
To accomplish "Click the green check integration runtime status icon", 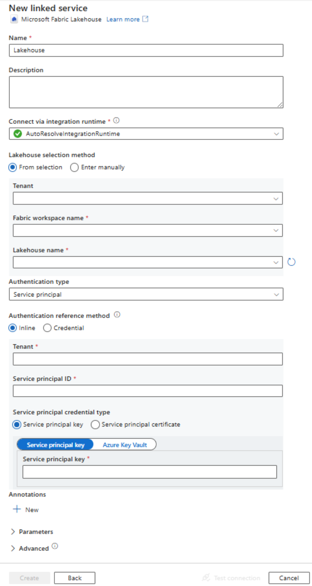I will [18, 134].
